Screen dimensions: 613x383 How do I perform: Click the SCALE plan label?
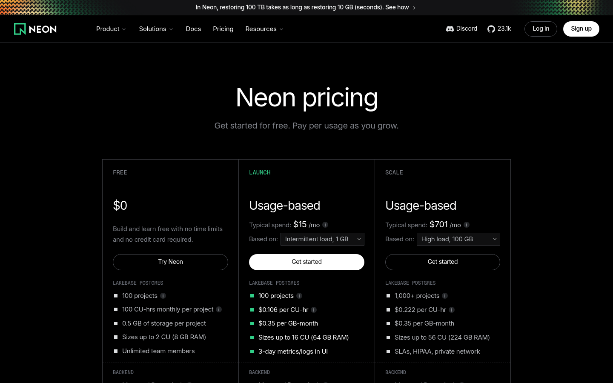[394, 172]
